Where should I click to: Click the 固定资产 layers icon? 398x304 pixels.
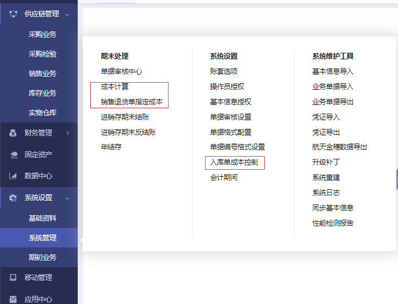[x=14, y=154]
